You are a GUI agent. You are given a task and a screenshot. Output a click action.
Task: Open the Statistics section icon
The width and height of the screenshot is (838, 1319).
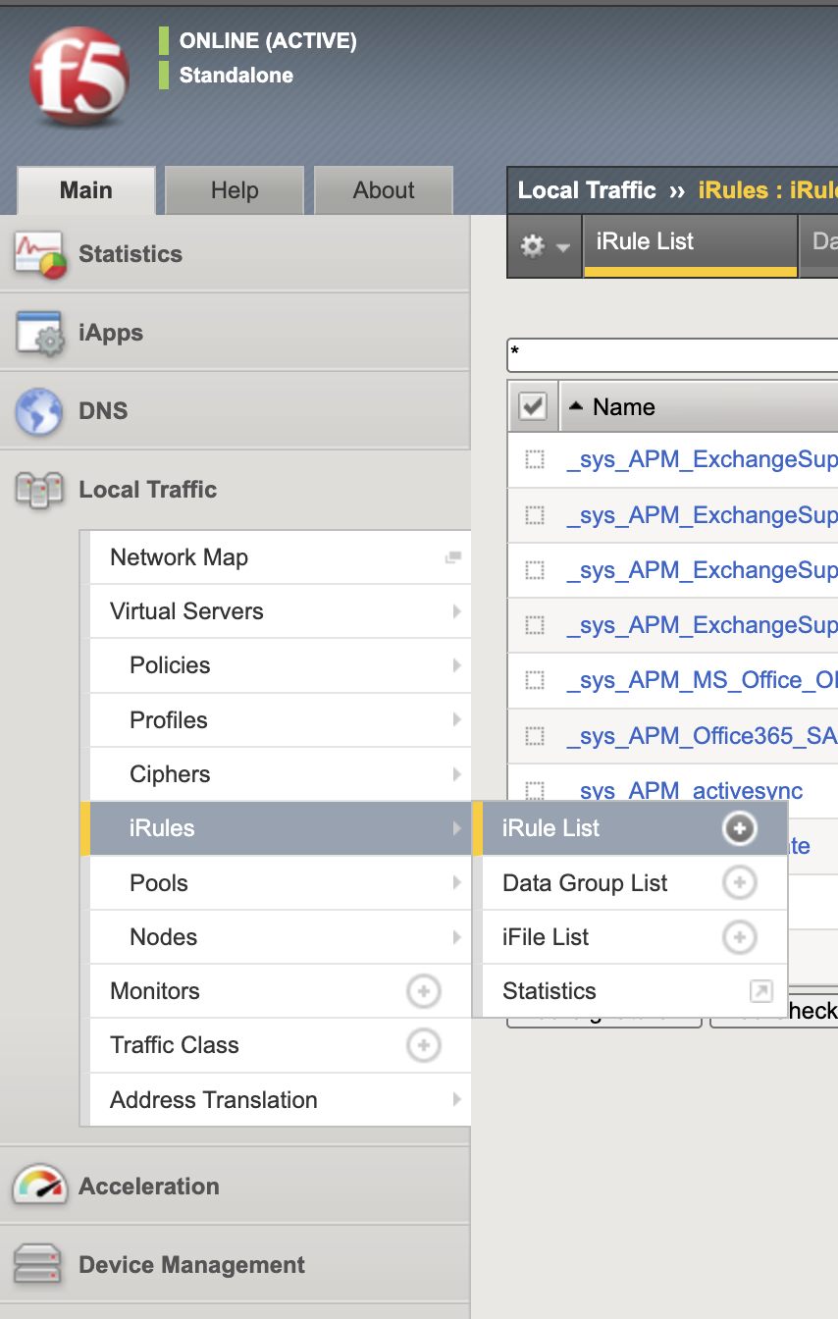click(x=39, y=254)
